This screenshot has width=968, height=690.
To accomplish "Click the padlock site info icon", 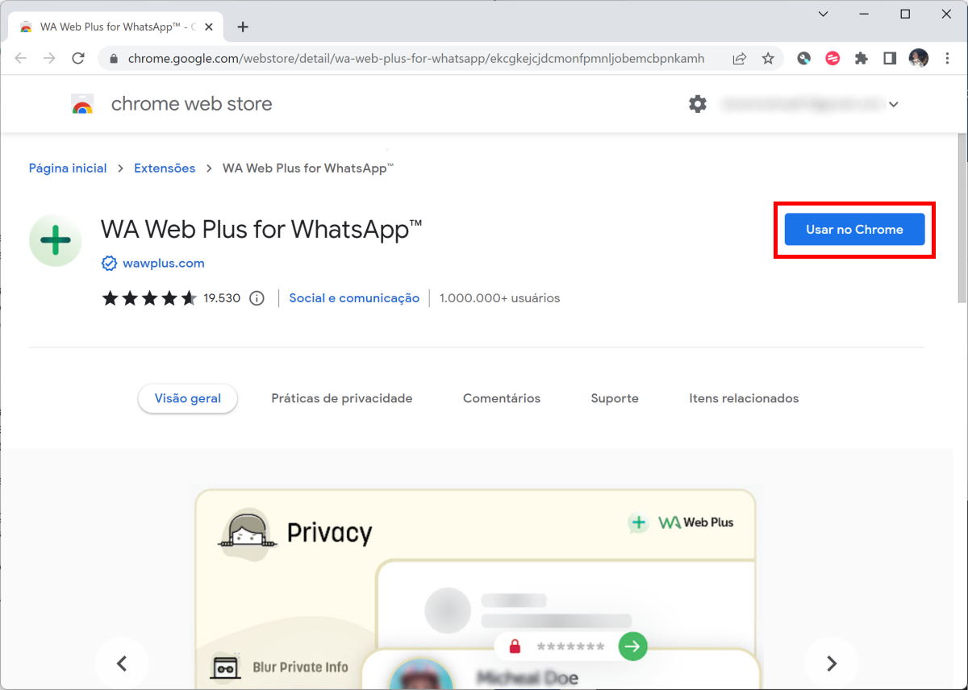I will pyautogui.click(x=113, y=59).
